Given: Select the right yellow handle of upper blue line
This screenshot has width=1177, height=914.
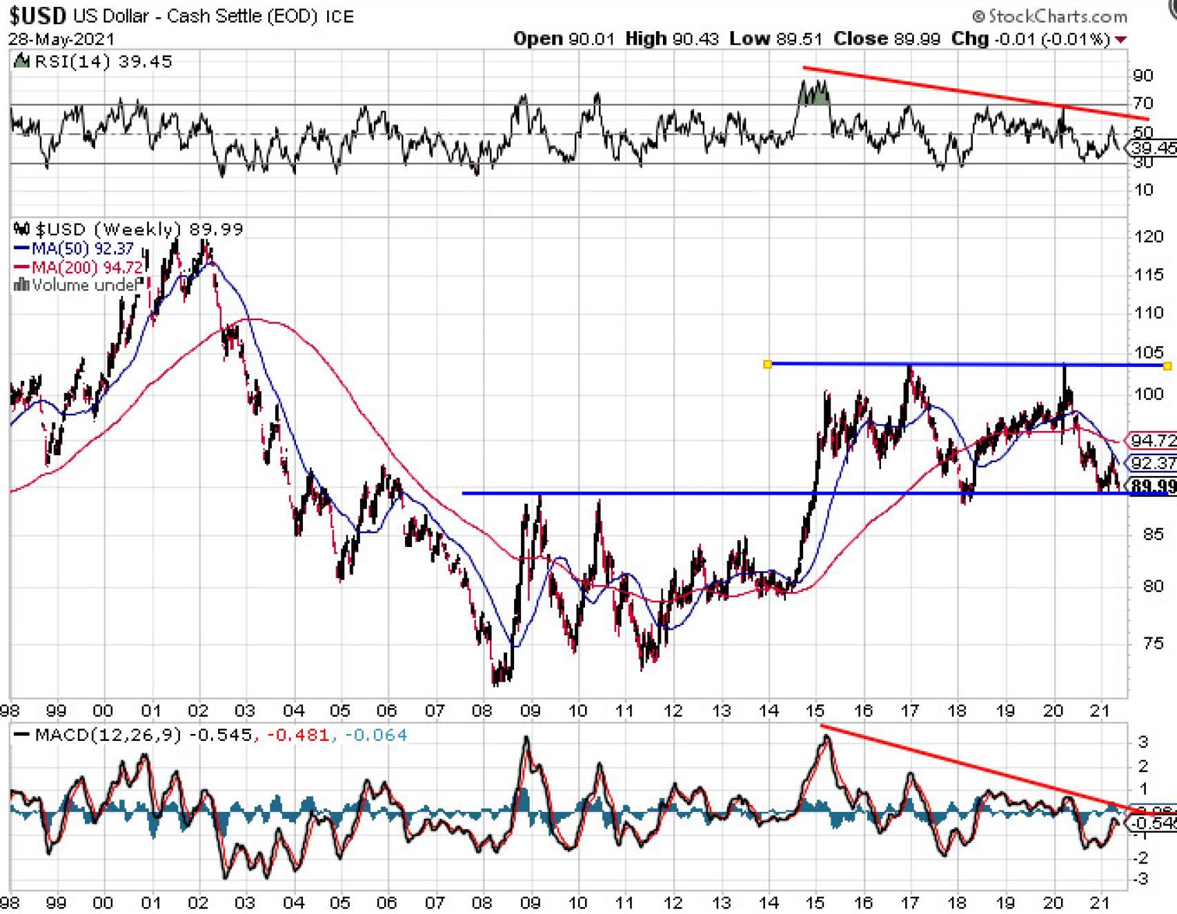Looking at the screenshot, I should (x=1167, y=366).
